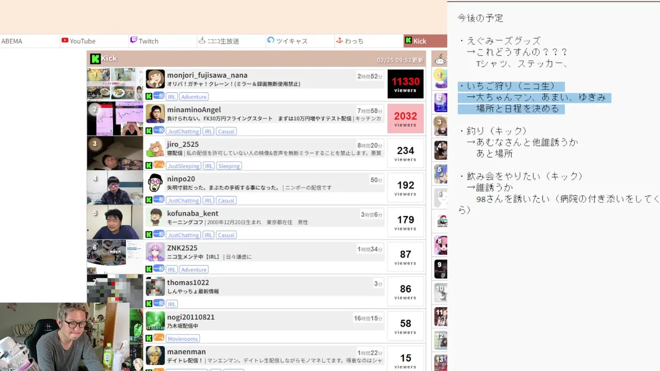Click Kick icon under thomas1022

click(149, 303)
